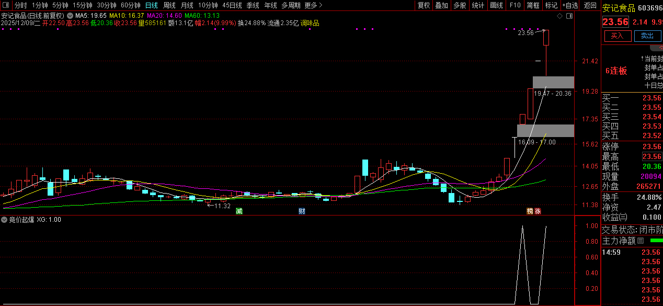The width and height of the screenshot is (663, 306).
Task: Click the 外盘 265271 value
Action: pyautogui.click(x=648, y=186)
